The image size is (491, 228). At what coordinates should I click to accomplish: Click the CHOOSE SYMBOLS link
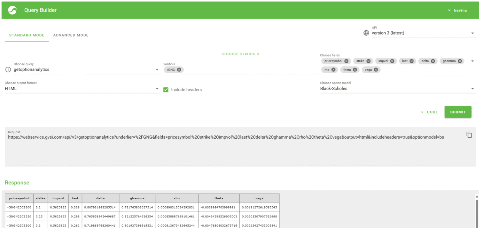[240, 54]
